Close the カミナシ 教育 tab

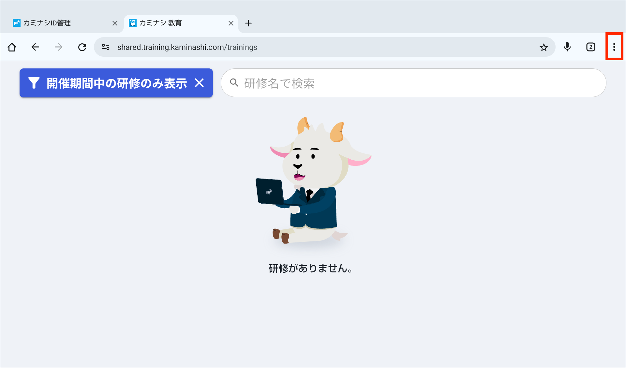point(231,23)
